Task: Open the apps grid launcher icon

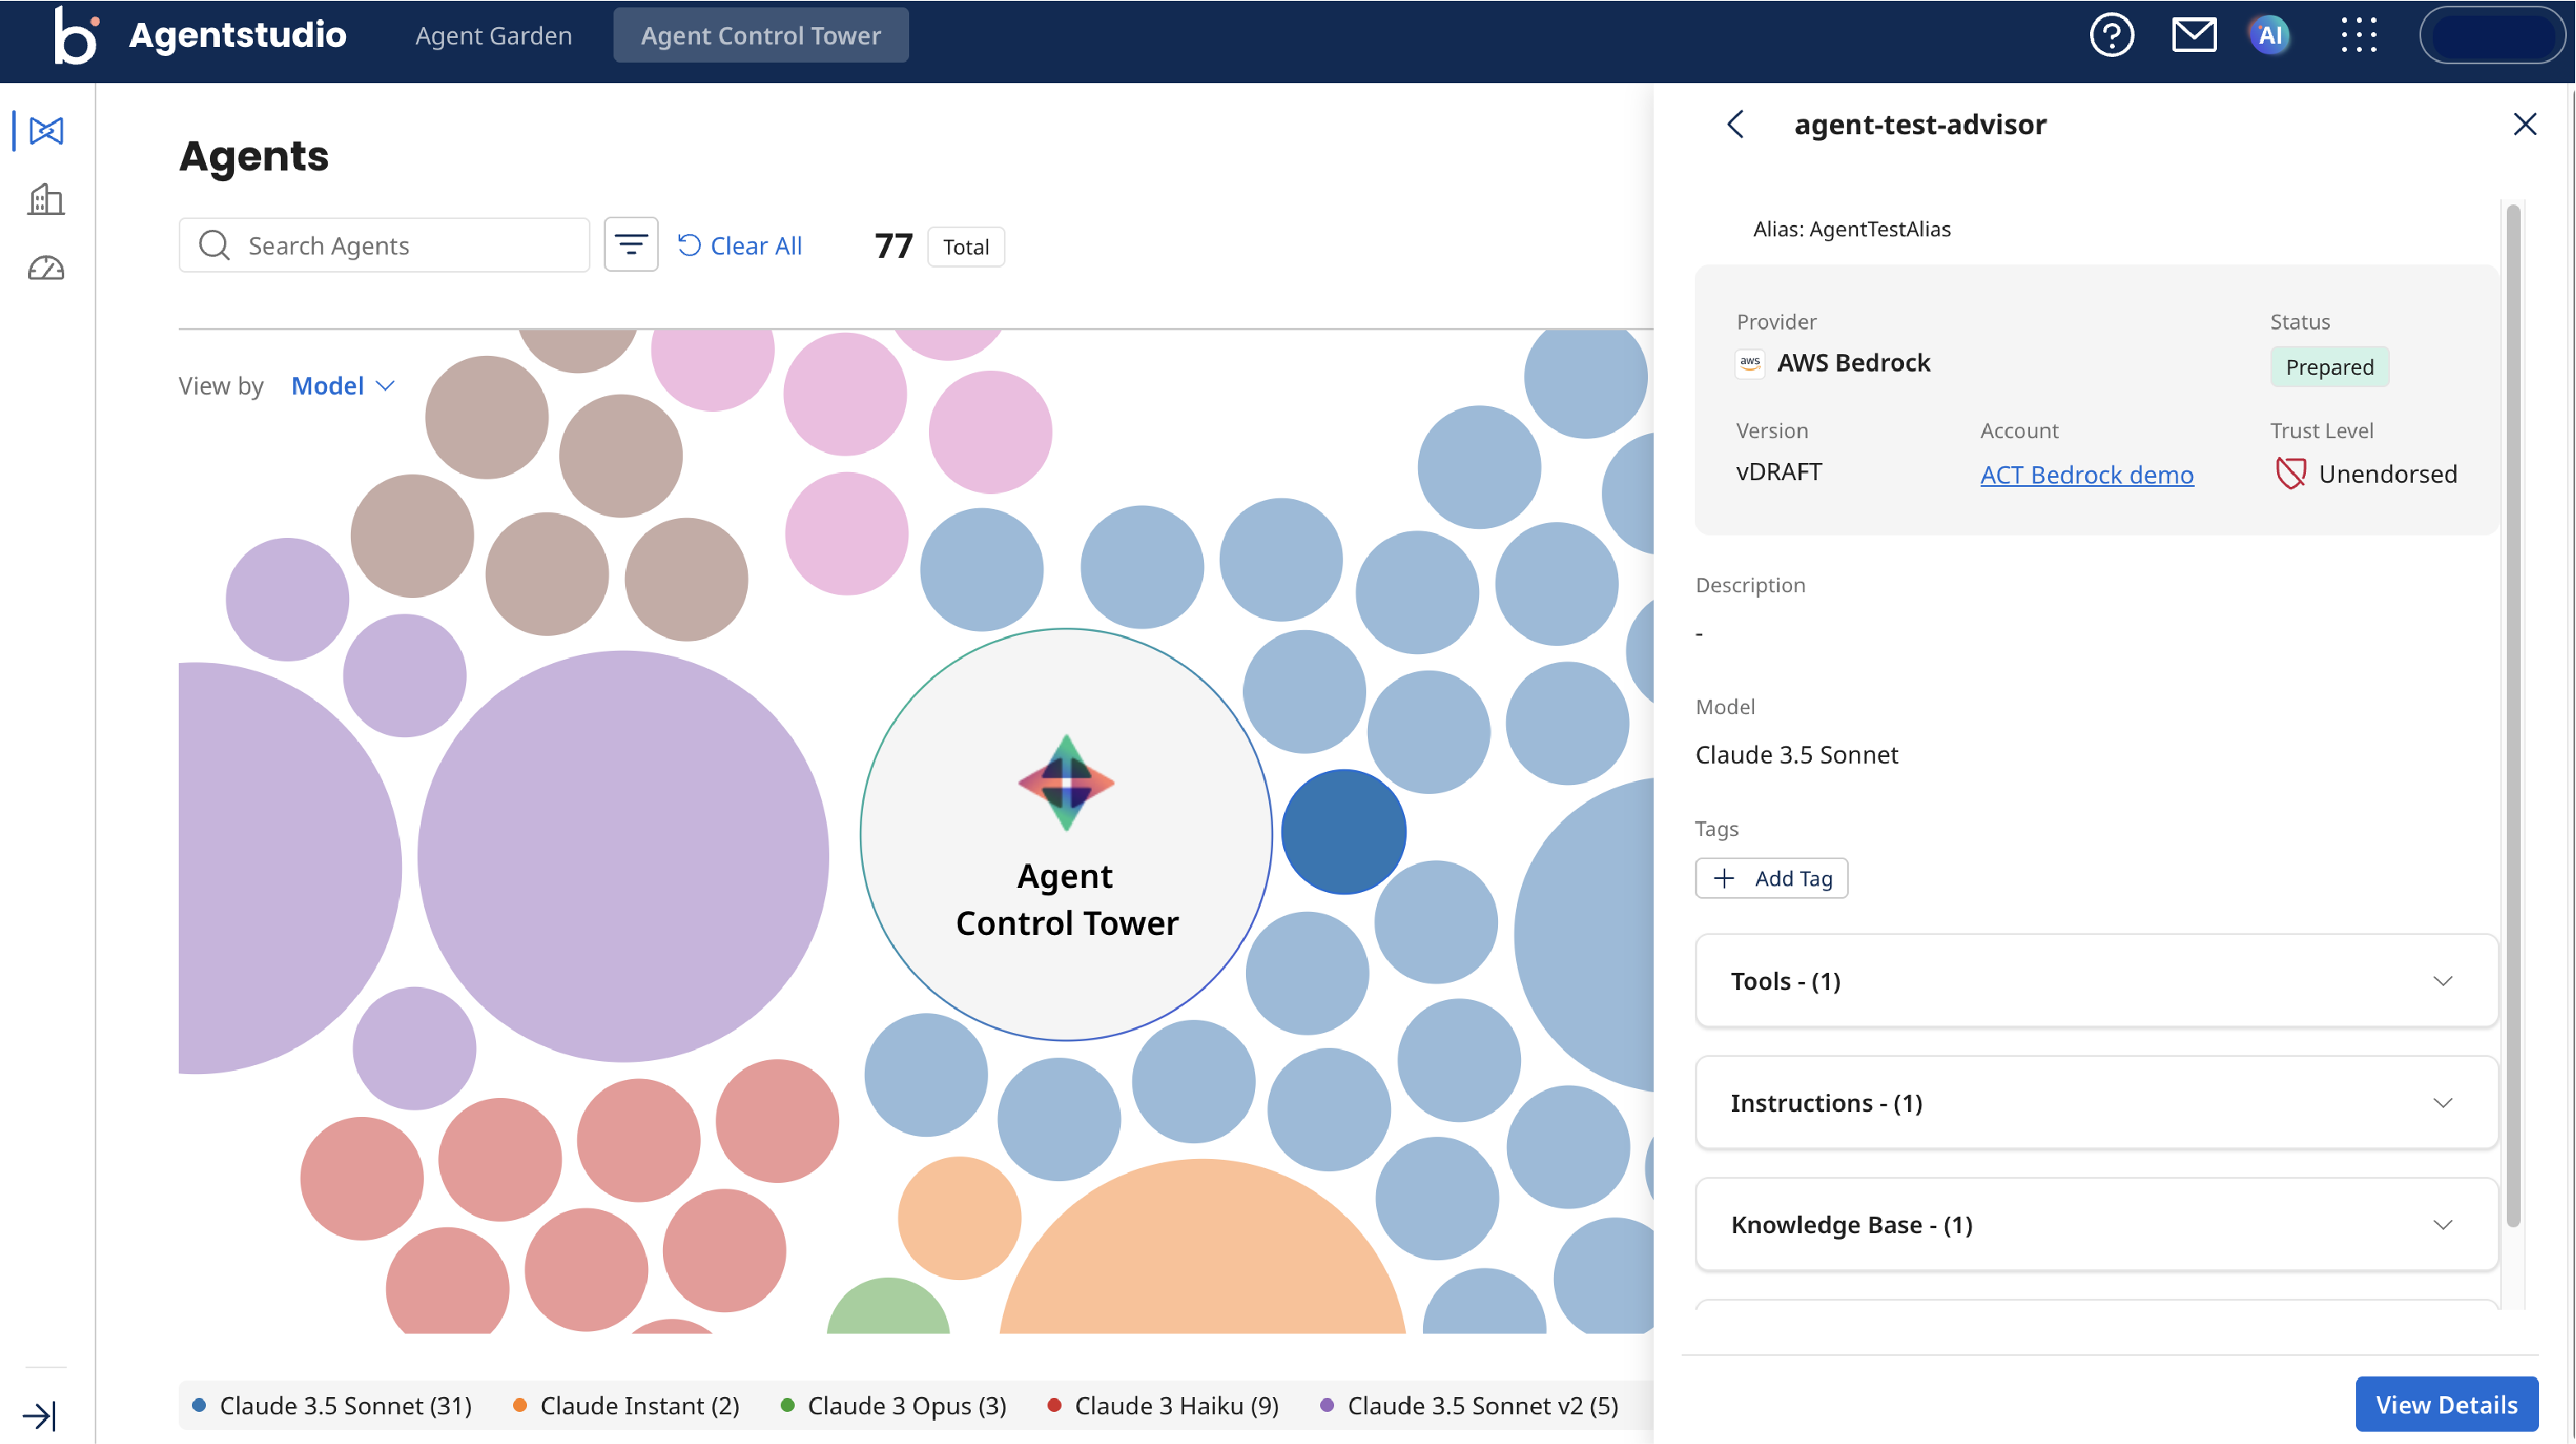Action: (2358, 36)
